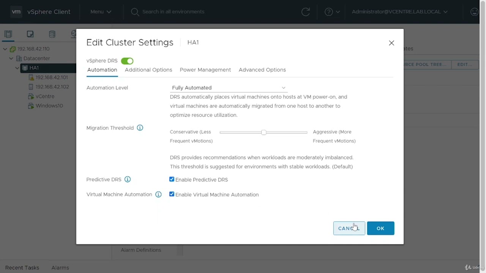
Task: Click the vSphere Client title link
Action: click(49, 12)
